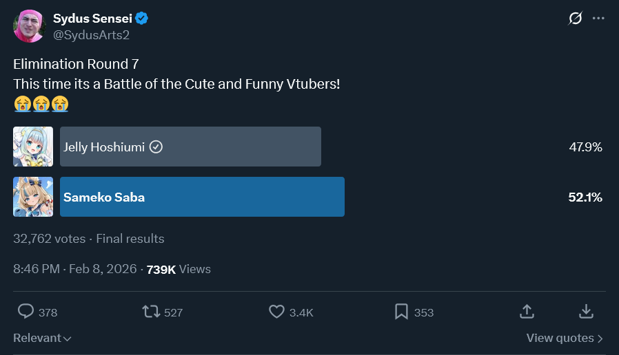Screen dimensions: 619x355
Task: Click the blue verified badge
Action: click(142, 19)
